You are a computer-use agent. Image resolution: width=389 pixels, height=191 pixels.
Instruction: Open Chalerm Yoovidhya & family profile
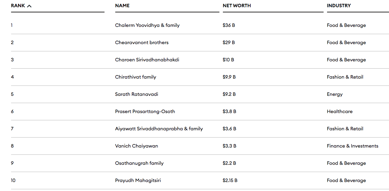(147, 25)
